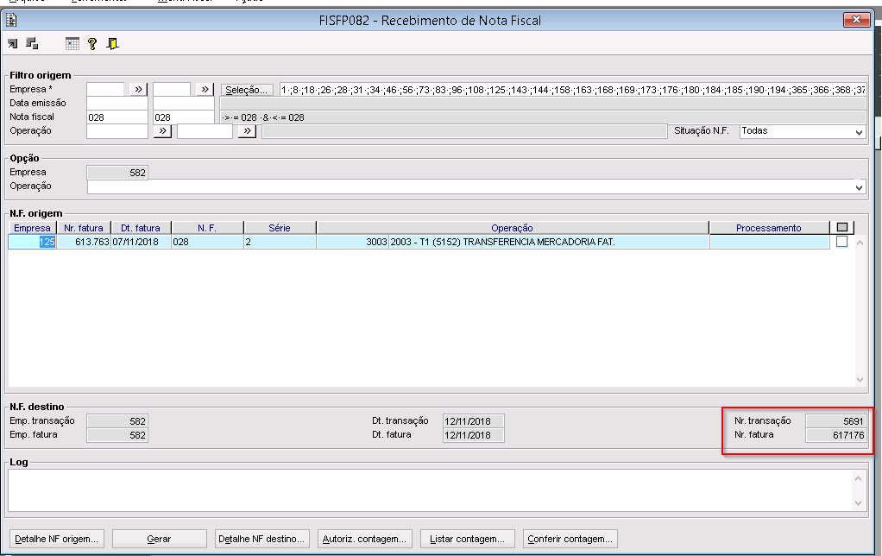The height and width of the screenshot is (556, 882).
Task: Focus the first Operação filter input
Action: 117,131
